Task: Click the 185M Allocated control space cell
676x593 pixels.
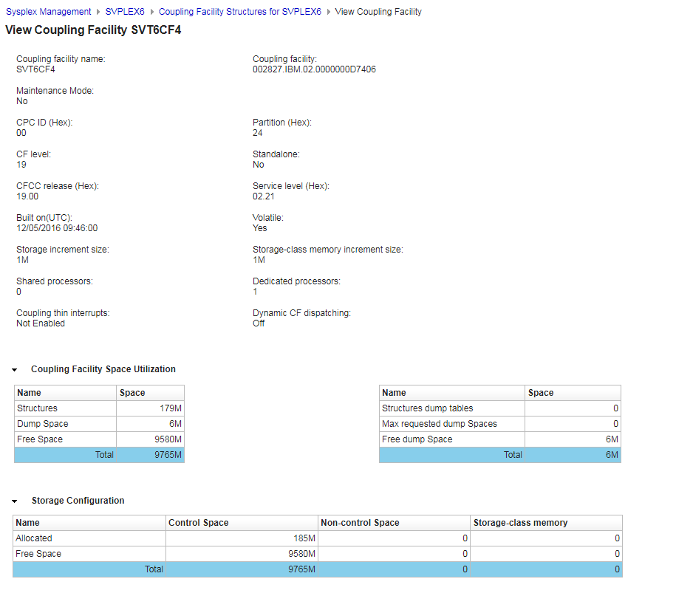Action: [x=242, y=538]
